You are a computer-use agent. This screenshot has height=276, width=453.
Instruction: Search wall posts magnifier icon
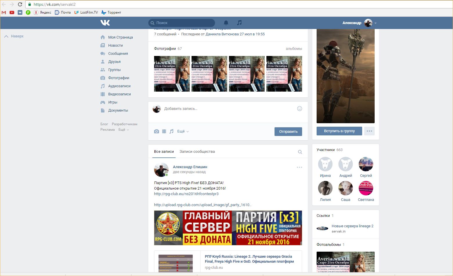tap(300, 152)
